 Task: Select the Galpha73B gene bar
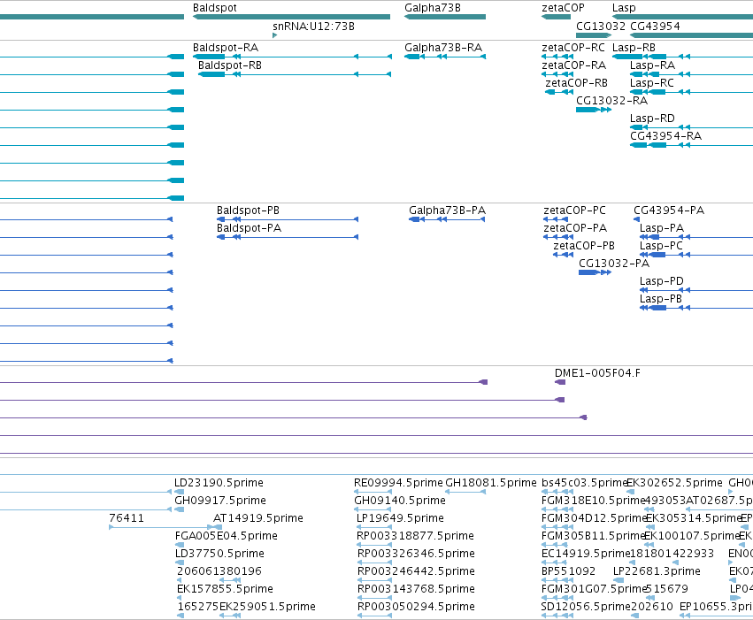coord(445,17)
